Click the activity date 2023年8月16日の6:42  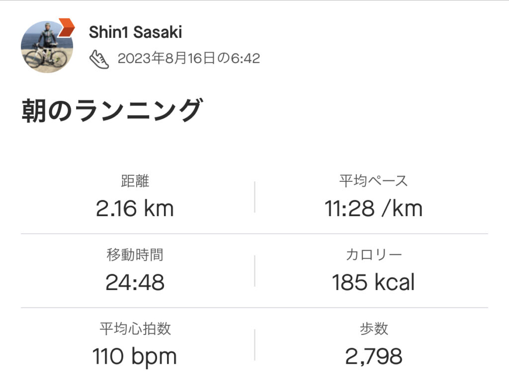coord(189,59)
